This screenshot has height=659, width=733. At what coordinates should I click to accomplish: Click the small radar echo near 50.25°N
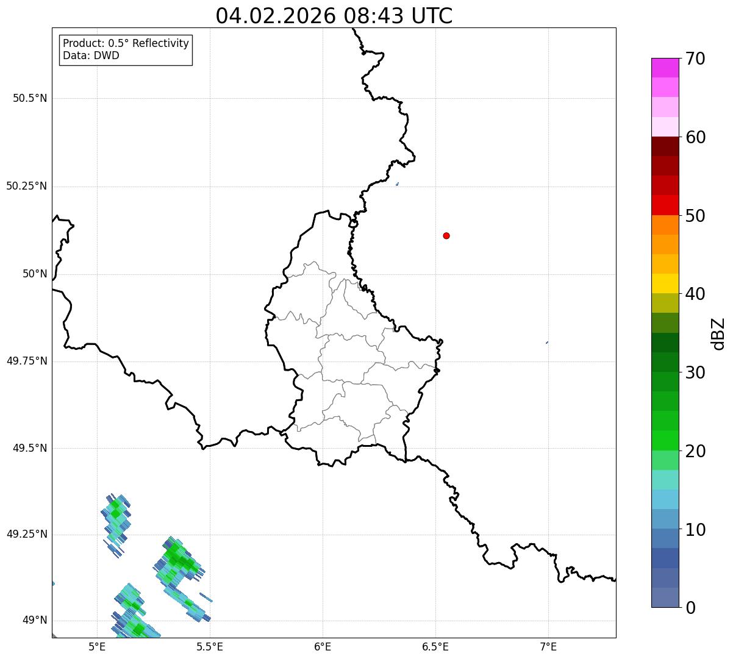(398, 184)
